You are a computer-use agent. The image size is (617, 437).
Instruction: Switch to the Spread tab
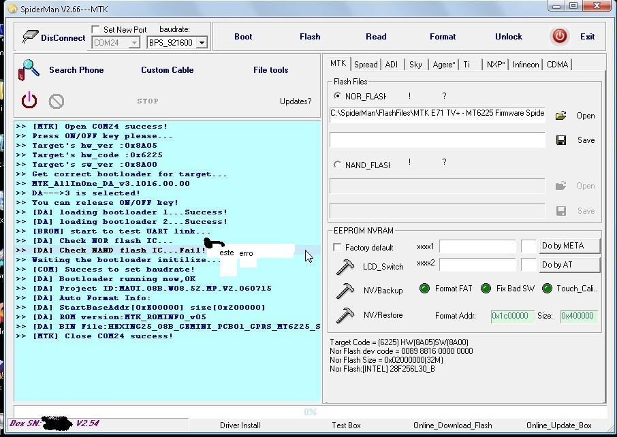tap(366, 65)
